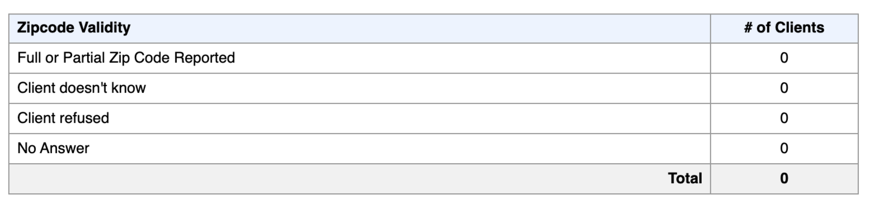Screen dimensions: 869x205
Task: Click the bold Total count value
Action: coord(784,179)
